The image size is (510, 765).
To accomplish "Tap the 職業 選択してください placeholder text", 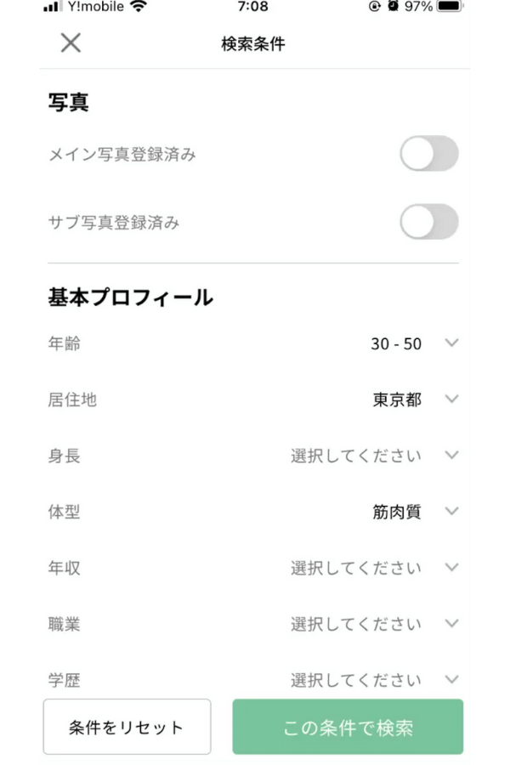I will pyautogui.click(x=356, y=624).
